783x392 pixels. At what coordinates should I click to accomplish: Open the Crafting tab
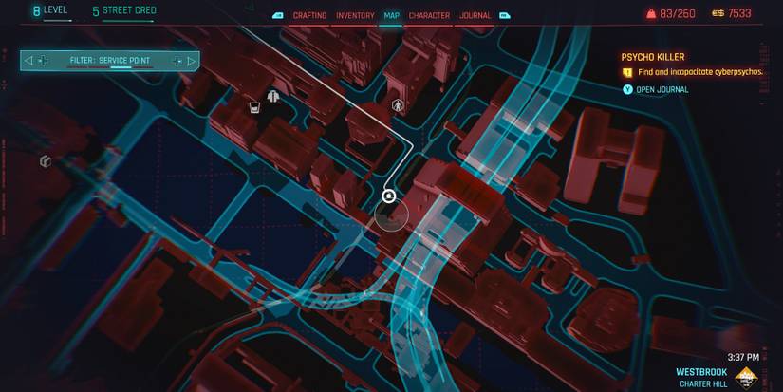click(309, 15)
